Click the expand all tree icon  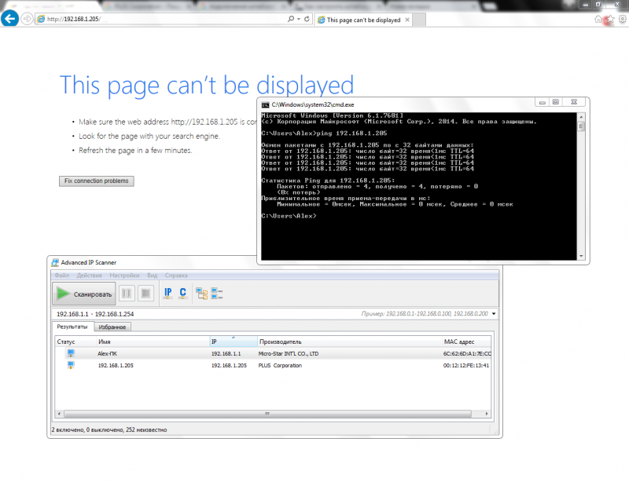pyautogui.click(x=202, y=294)
